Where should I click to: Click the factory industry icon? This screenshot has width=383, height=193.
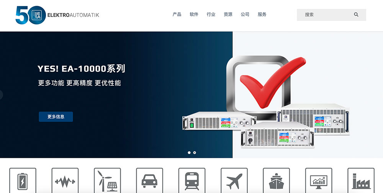point(361,180)
